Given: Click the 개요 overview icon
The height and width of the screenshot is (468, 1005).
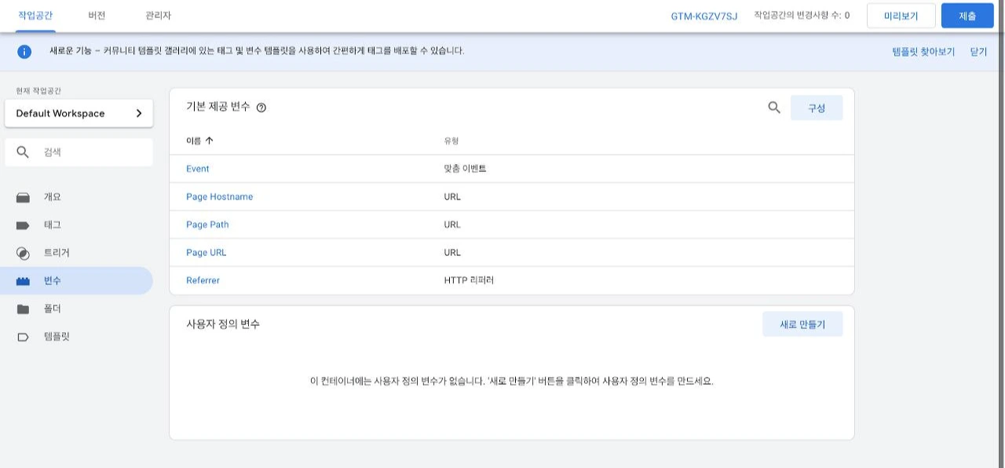Looking at the screenshot, I should tap(23, 198).
